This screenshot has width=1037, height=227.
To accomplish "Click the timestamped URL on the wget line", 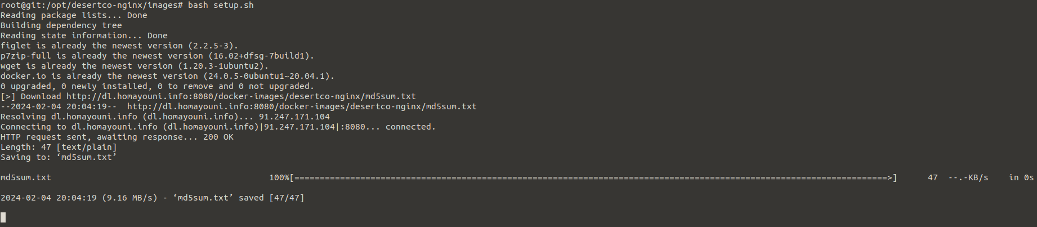I will click(x=302, y=106).
